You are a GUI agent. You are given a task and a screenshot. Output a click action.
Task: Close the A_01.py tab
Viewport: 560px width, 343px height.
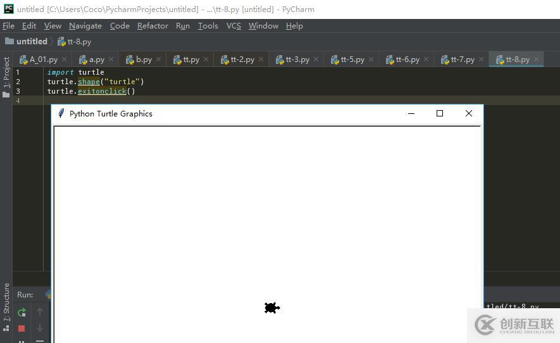(x=65, y=59)
